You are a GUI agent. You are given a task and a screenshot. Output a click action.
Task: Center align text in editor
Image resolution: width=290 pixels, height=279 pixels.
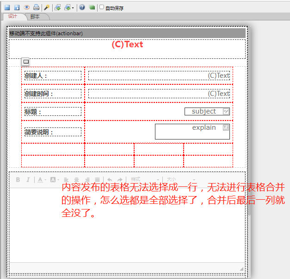point(76,180)
